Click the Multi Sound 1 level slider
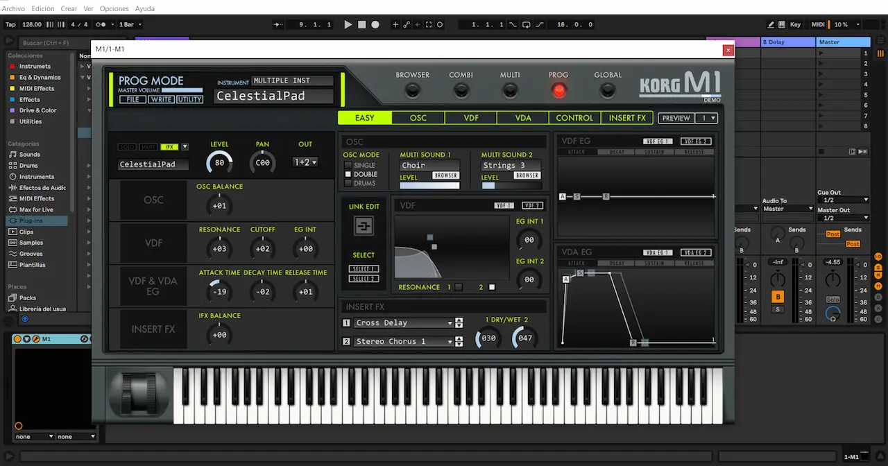Image resolution: width=888 pixels, height=466 pixels. coord(429,185)
